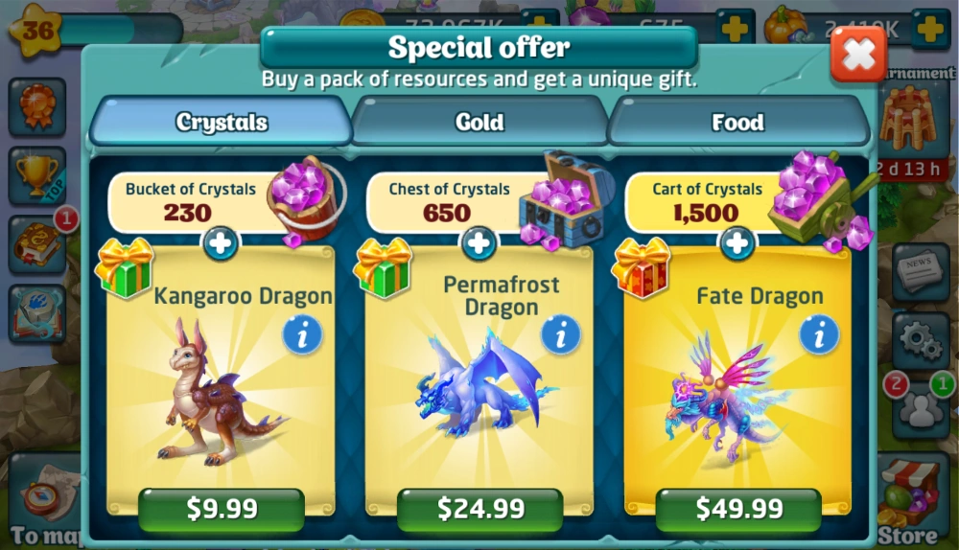Viewport: 959px width, 550px height.
Task: Open the orange rosette achievements icon
Action: [38, 107]
